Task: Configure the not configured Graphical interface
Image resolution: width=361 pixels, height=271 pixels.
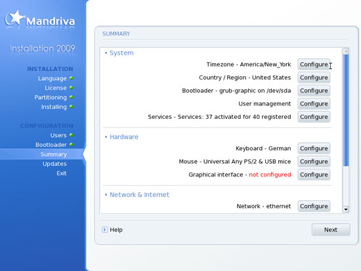Action: (314, 175)
